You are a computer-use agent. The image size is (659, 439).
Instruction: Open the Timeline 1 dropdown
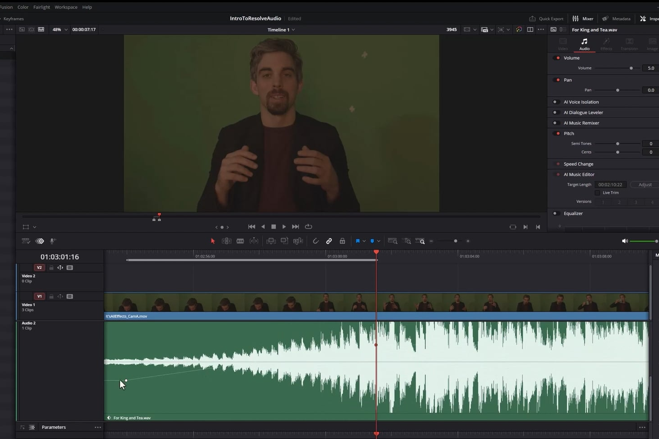tap(281, 30)
